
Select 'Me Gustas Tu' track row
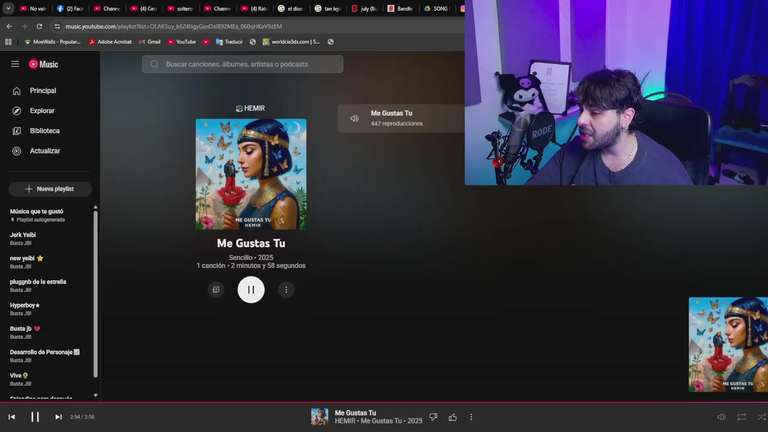click(x=401, y=118)
